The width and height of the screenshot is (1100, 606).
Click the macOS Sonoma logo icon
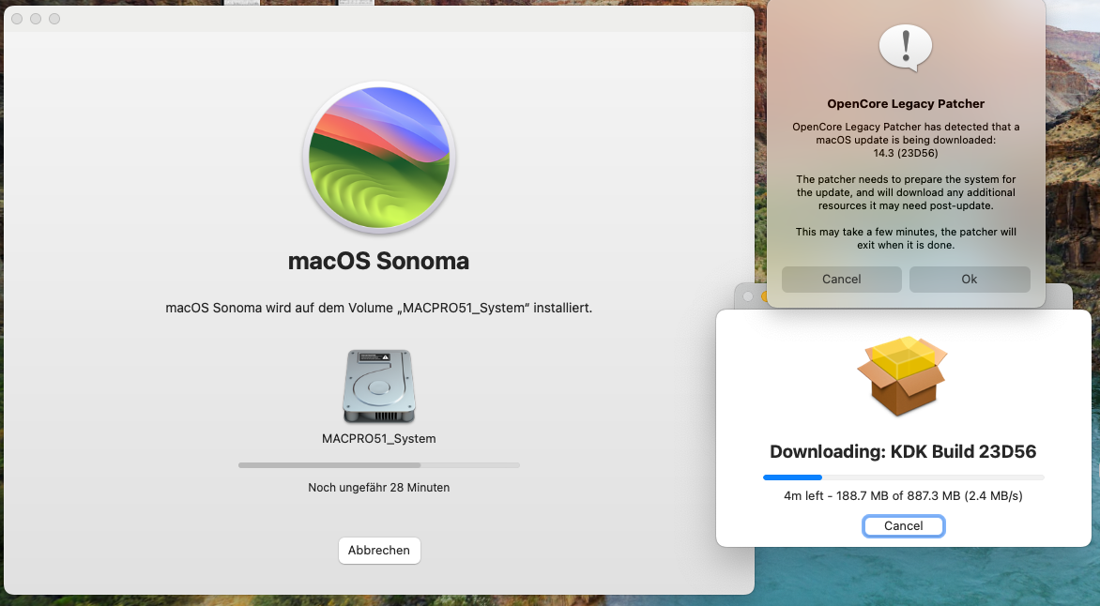379,158
